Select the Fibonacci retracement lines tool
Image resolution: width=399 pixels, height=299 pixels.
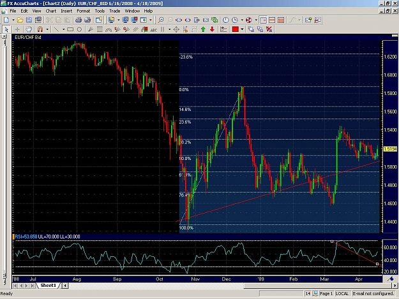coord(100,29)
